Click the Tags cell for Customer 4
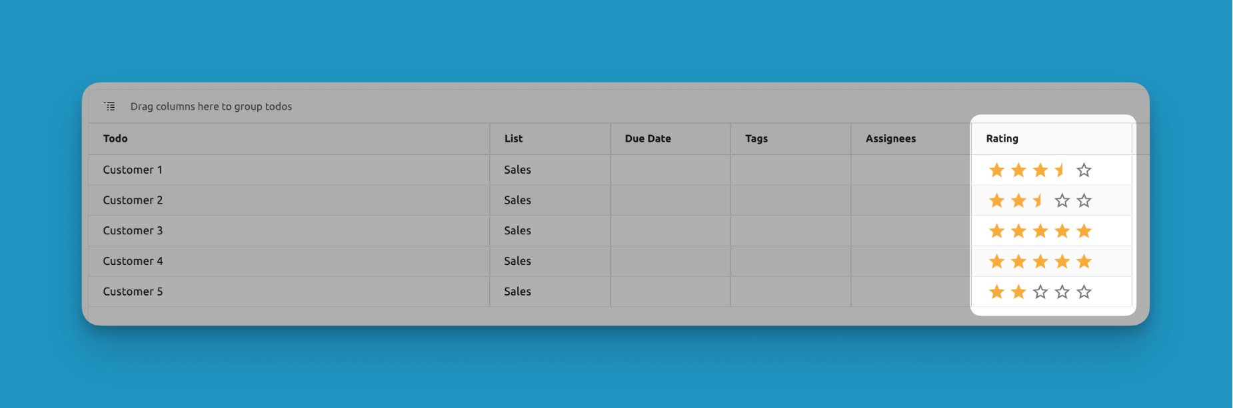The width and height of the screenshot is (1233, 408). click(790, 262)
